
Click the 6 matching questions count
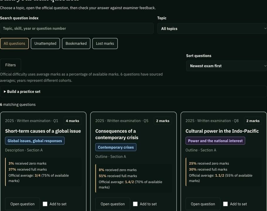18,105
